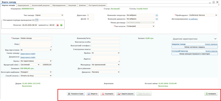
Task: Open Менеджер dropdown (Не призначений)
Action: [106, 64]
